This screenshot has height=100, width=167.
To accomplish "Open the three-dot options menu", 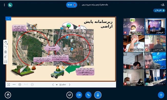I will click(4, 5).
